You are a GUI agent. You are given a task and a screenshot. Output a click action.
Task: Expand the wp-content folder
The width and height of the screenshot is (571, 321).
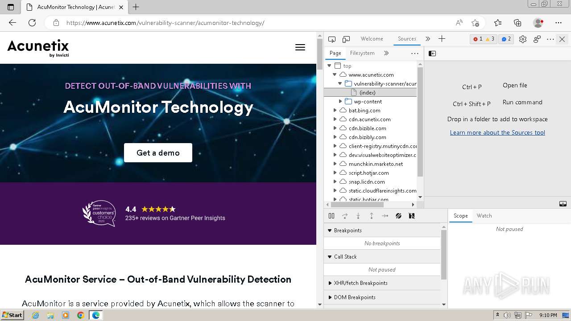pos(340,102)
